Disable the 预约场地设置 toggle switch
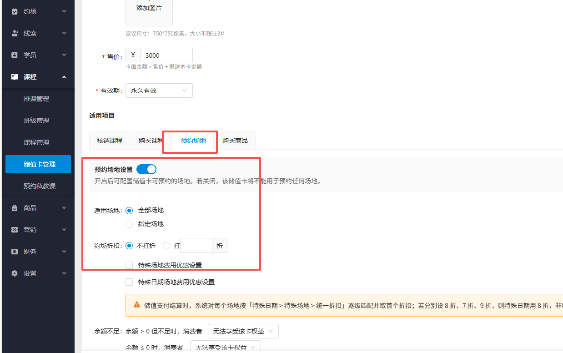 tap(146, 169)
